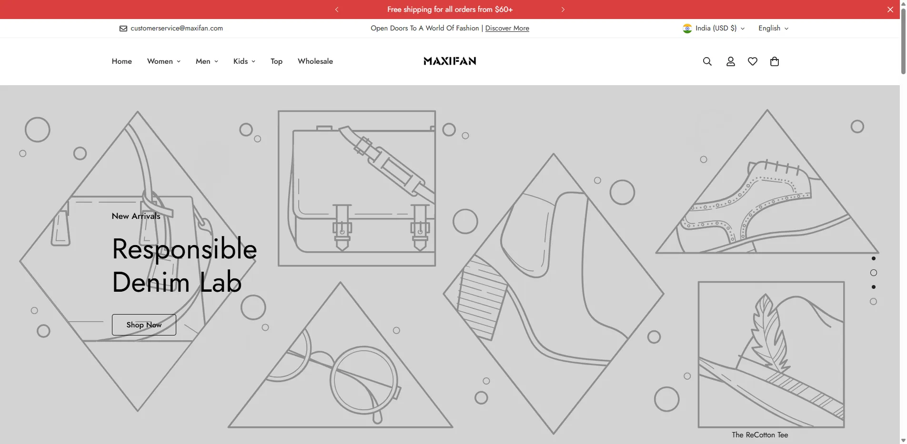Image resolution: width=907 pixels, height=444 pixels.
Task: Expand the Women menu dropdown
Action: [x=164, y=61]
